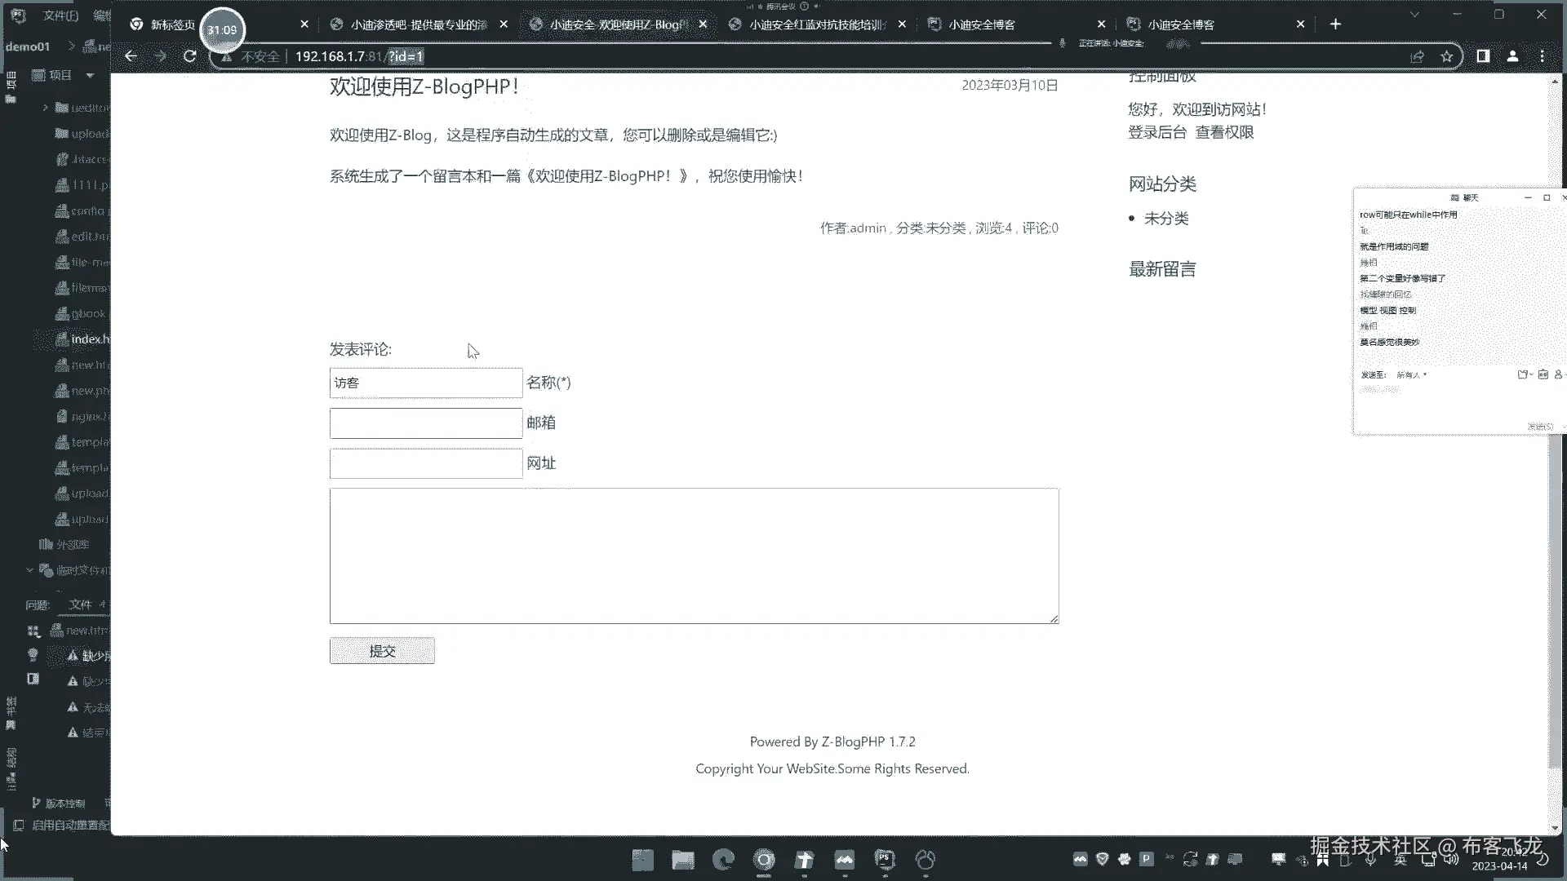Switch to the 小迪渗透吧 browser tab
The height and width of the screenshot is (881, 1567).
tap(418, 24)
